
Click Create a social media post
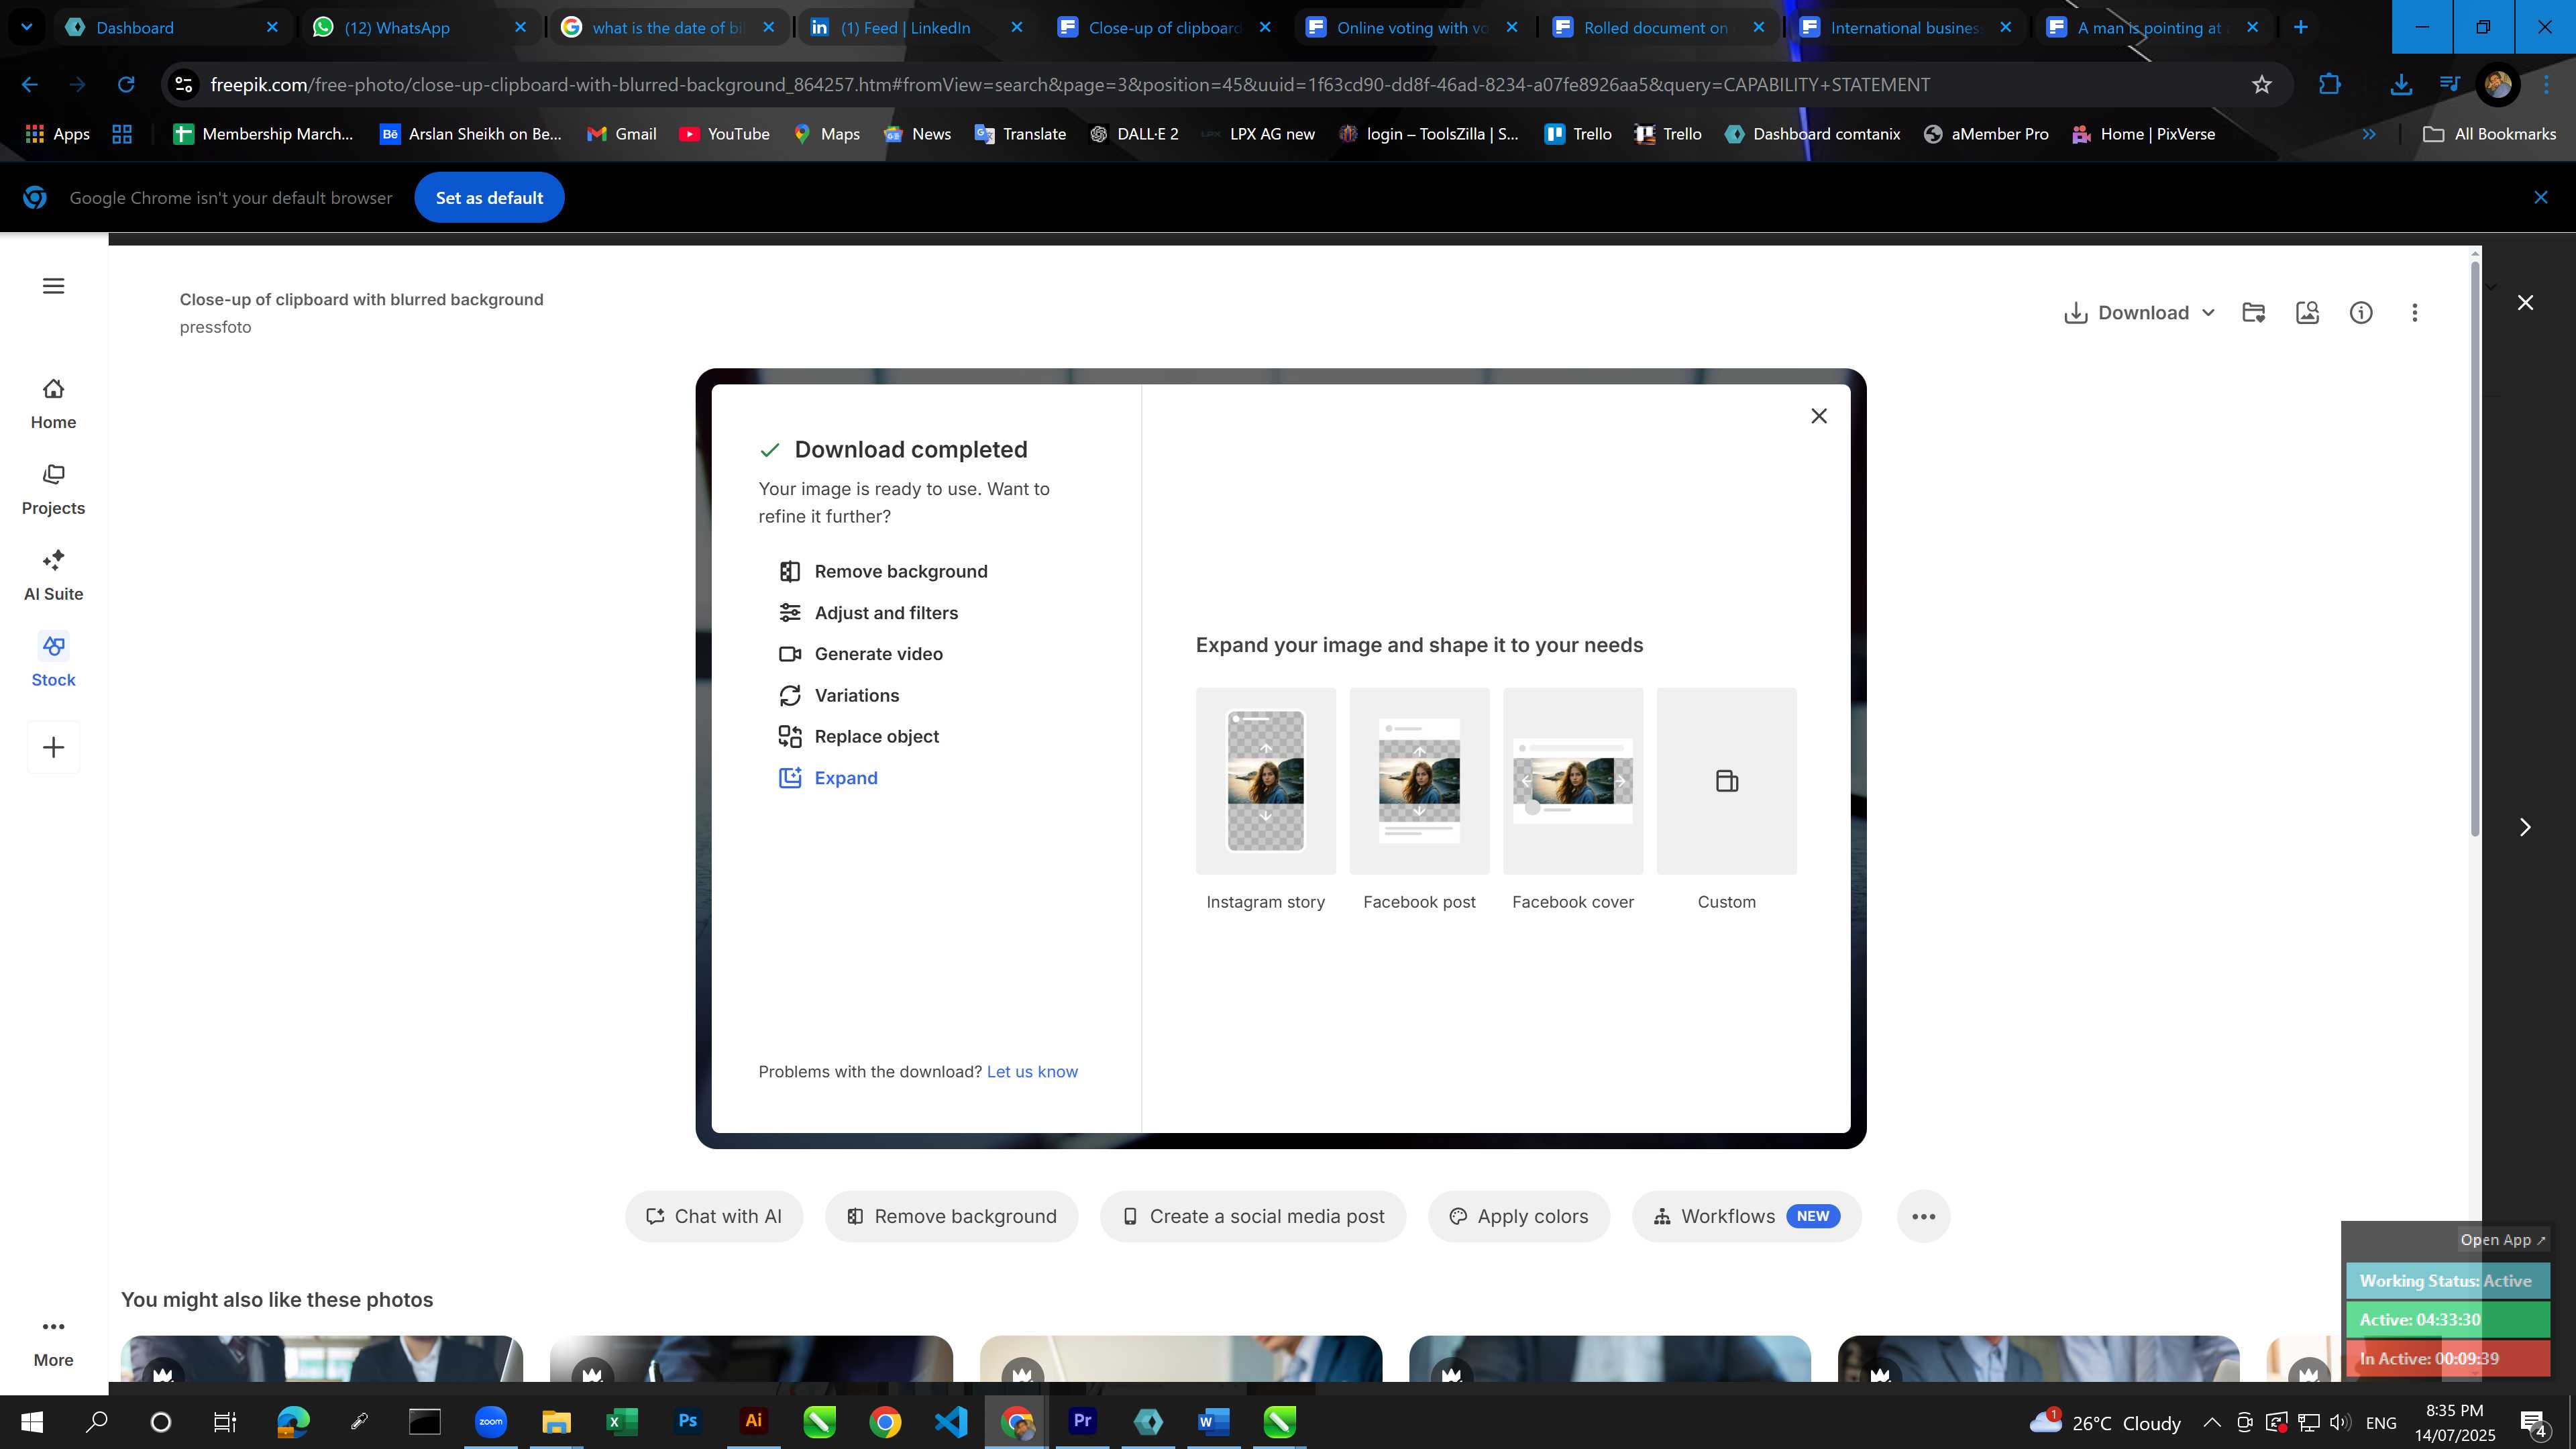tap(1253, 1217)
